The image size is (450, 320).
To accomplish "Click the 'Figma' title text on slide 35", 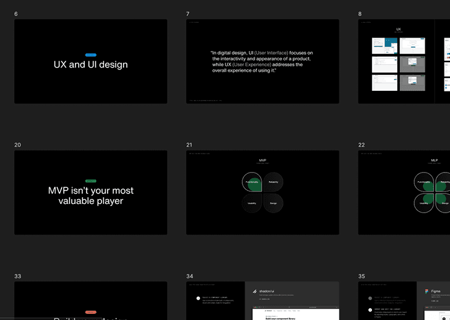I will (436, 291).
